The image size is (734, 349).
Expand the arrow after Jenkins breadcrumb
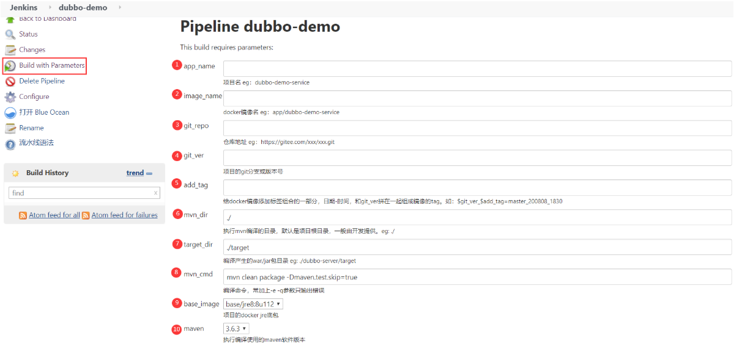coord(50,7)
